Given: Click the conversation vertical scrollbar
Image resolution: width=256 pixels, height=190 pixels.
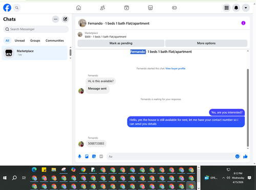Looking at the screenshot, I should coord(248,108).
